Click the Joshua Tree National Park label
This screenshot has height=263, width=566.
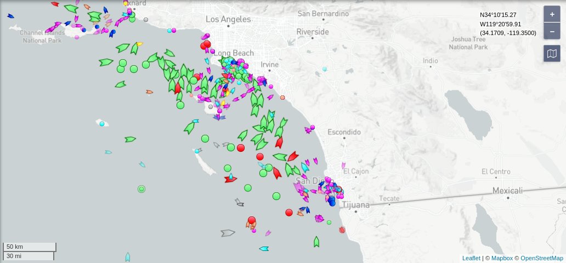click(468, 43)
